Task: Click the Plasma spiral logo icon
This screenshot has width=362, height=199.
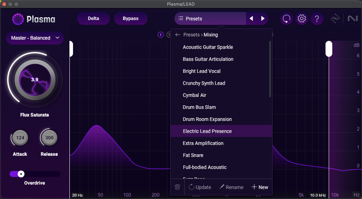Action: (18, 19)
